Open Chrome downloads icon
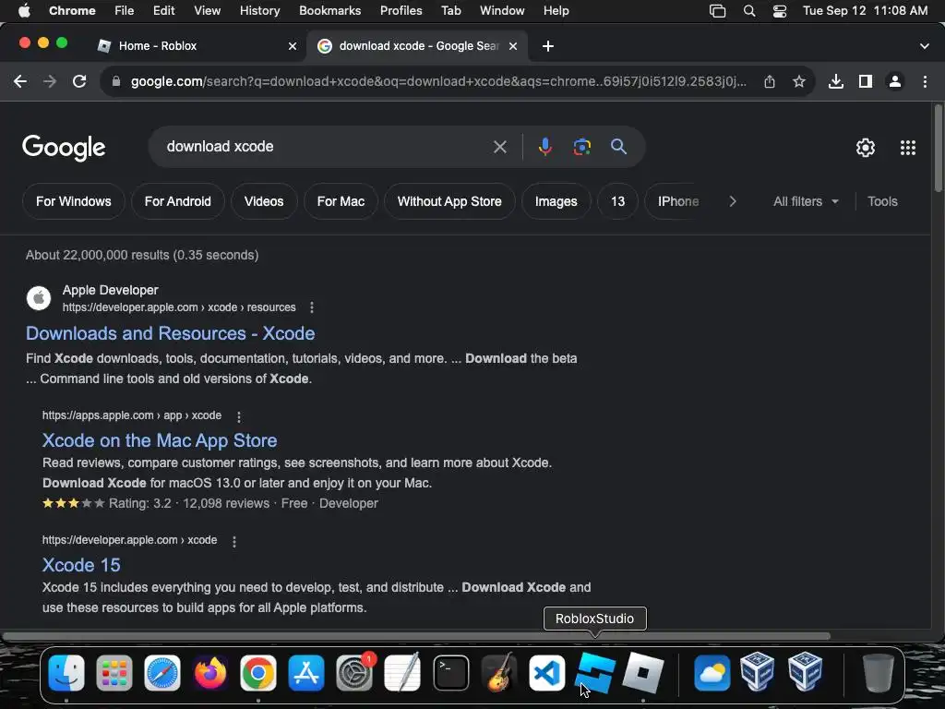The height and width of the screenshot is (709, 945). [x=835, y=81]
